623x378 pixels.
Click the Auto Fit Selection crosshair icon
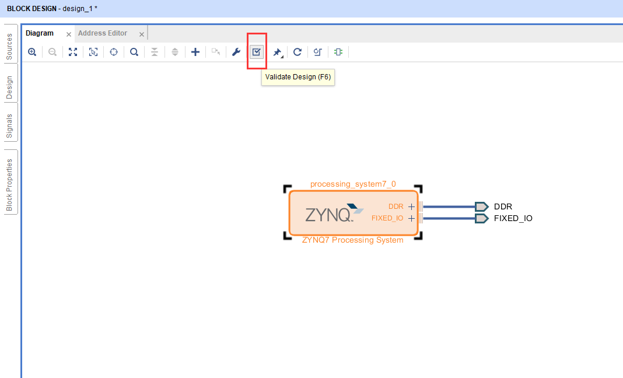click(114, 52)
